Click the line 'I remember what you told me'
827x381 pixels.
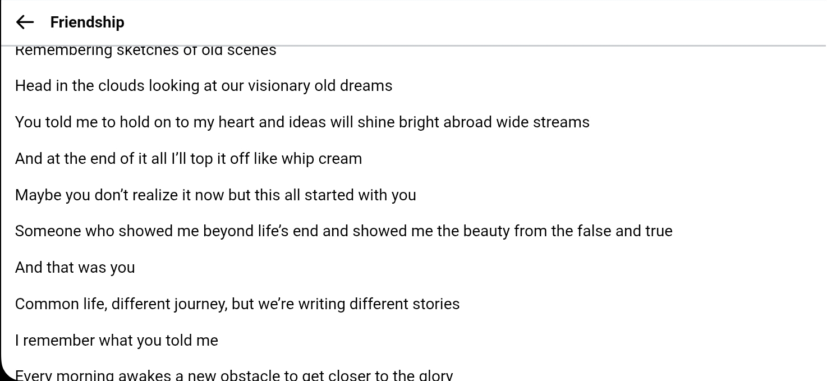coord(116,341)
